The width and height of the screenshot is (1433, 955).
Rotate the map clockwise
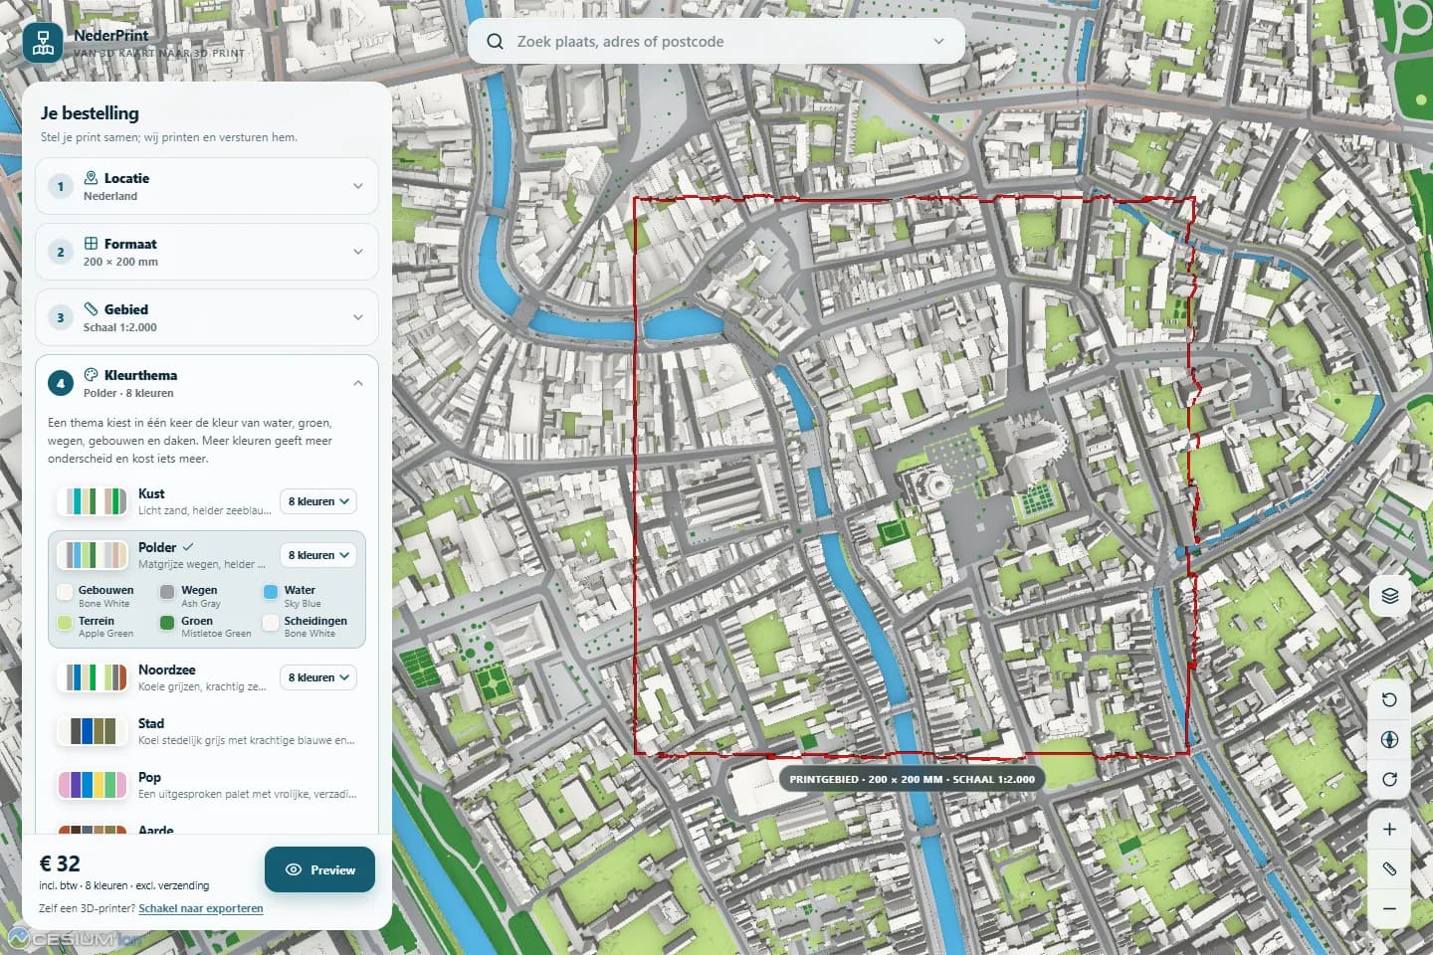point(1390,779)
